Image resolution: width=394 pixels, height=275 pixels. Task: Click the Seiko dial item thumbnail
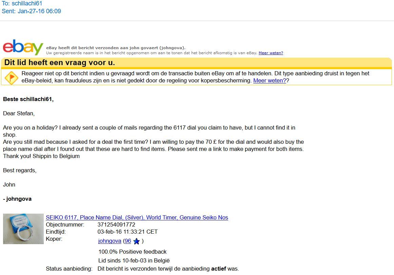(x=23, y=229)
